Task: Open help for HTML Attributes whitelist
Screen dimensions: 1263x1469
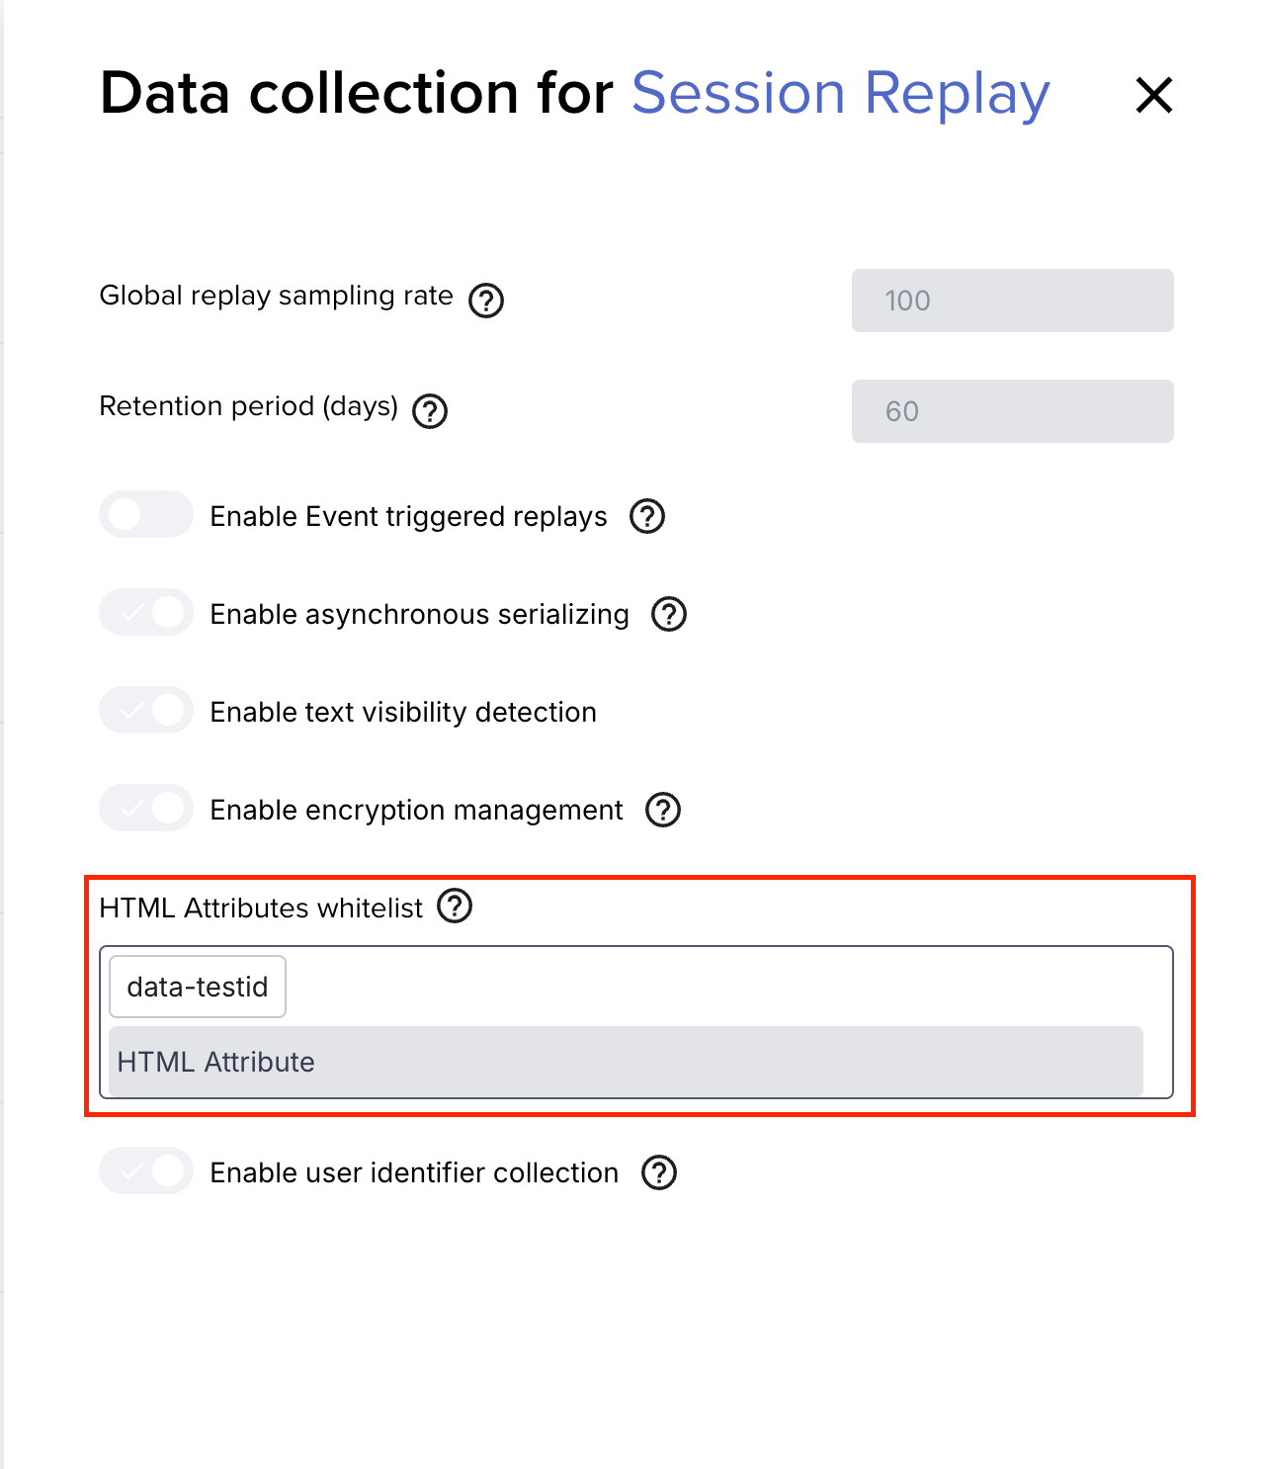Action: coord(455,906)
